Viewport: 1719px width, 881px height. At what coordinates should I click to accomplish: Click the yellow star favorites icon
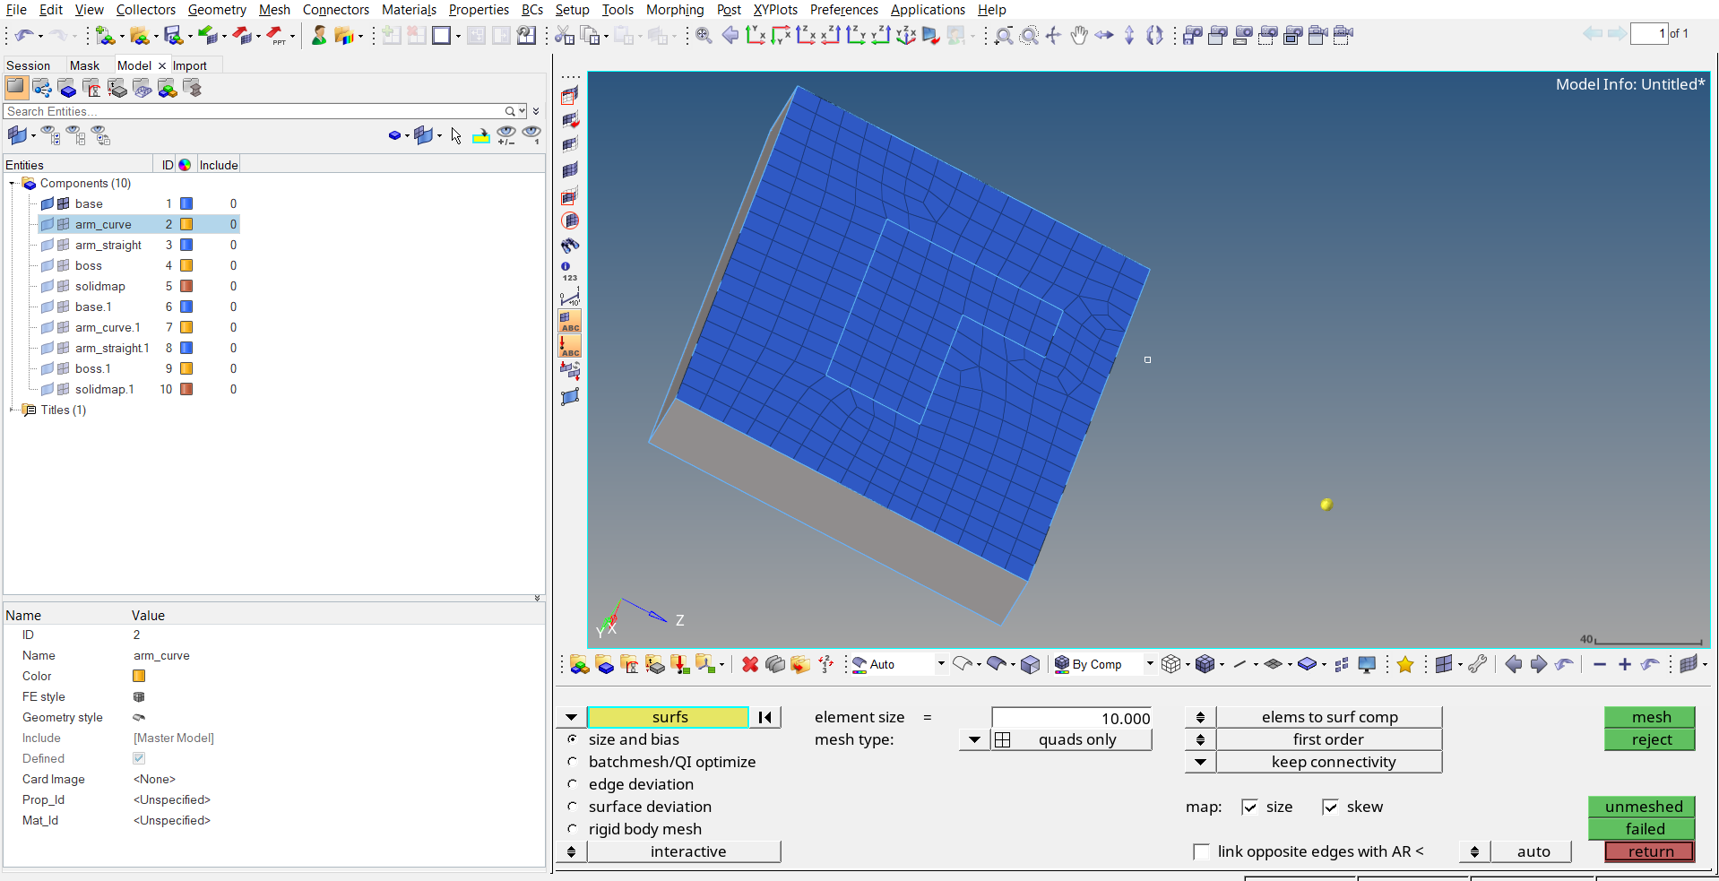1405,664
